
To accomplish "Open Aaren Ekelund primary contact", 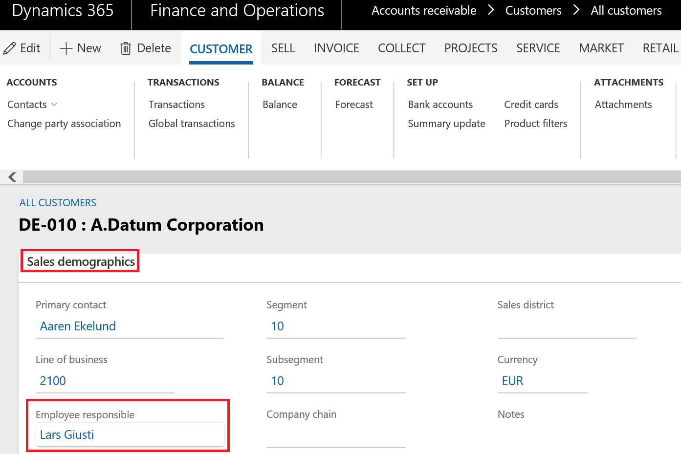I will tap(78, 326).
